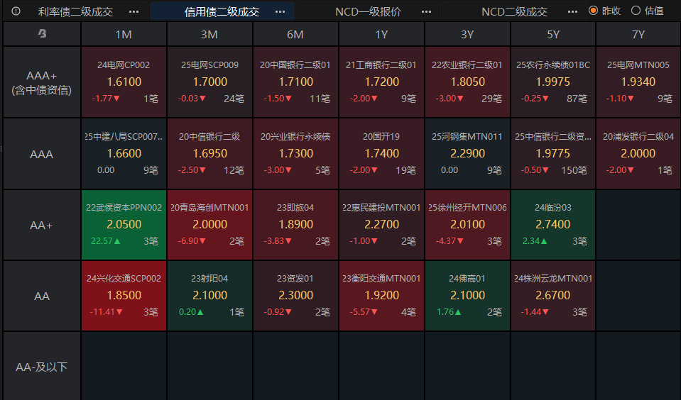Image resolution: width=681 pixels, height=400 pixels.
Task: Open the 20兴业银行永续债 cell
Action: [296, 154]
